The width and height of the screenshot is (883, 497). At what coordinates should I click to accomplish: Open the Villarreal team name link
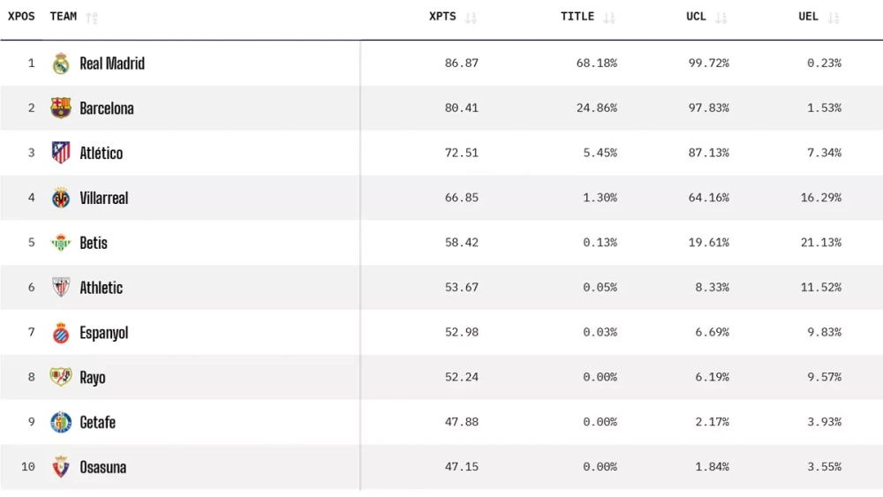click(104, 198)
